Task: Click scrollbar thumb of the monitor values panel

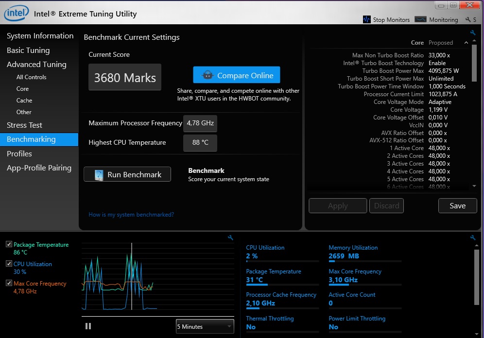Action: click(x=477, y=277)
